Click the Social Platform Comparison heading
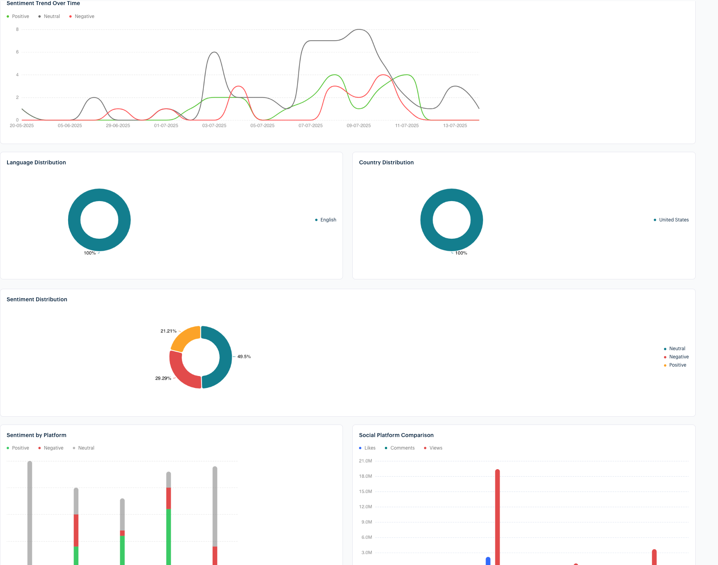718x565 pixels. 396,435
